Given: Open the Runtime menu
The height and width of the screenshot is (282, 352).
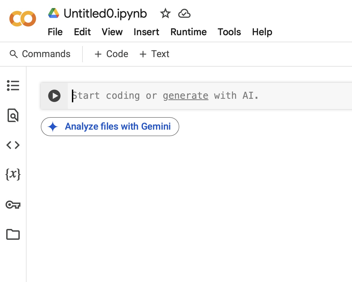Looking at the screenshot, I should point(188,32).
